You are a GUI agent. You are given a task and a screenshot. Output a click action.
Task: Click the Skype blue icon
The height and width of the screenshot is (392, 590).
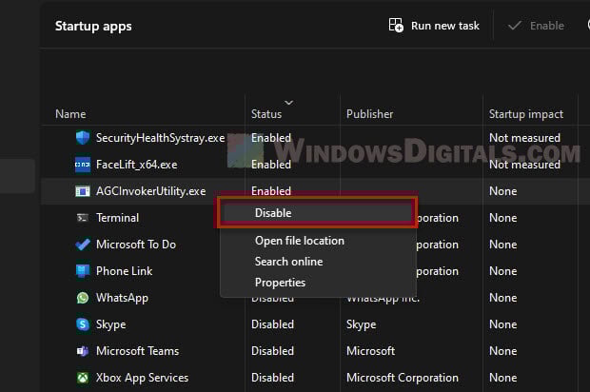83,324
